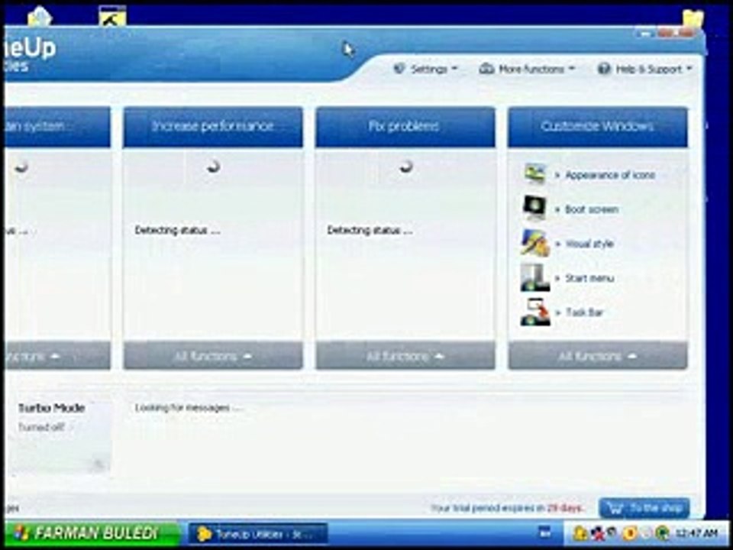Click the More functions icon
This screenshot has height=550, width=733.
[486, 69]
